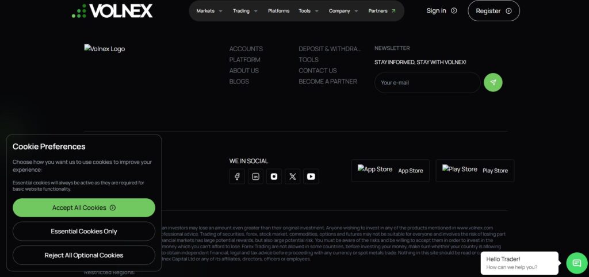
Task: Select Reject All Optional Cookies
Action: 84,255
